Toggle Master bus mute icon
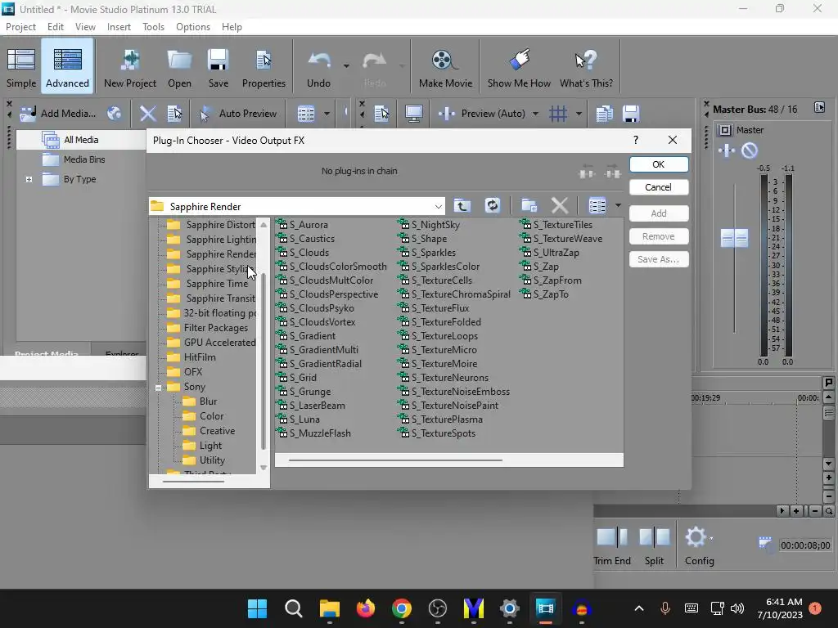 [x=750, y=150]
